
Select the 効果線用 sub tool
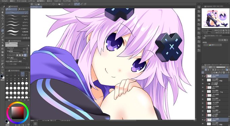pos(17,31)
